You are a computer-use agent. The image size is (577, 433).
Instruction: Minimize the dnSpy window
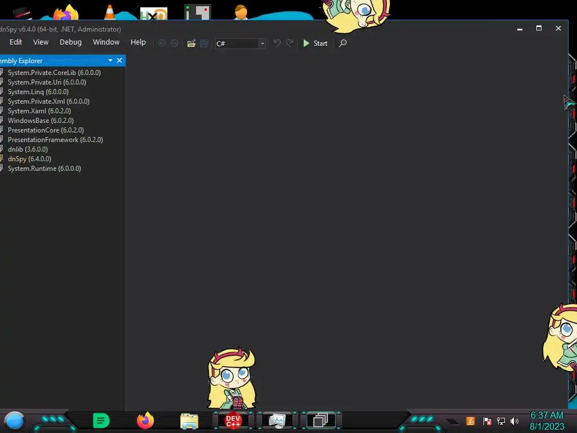click(520, 28)
